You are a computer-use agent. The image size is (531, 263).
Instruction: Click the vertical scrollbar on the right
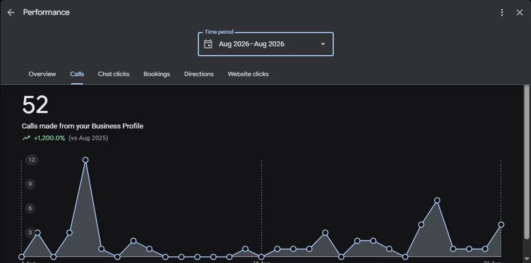click(x=527, y=162)
